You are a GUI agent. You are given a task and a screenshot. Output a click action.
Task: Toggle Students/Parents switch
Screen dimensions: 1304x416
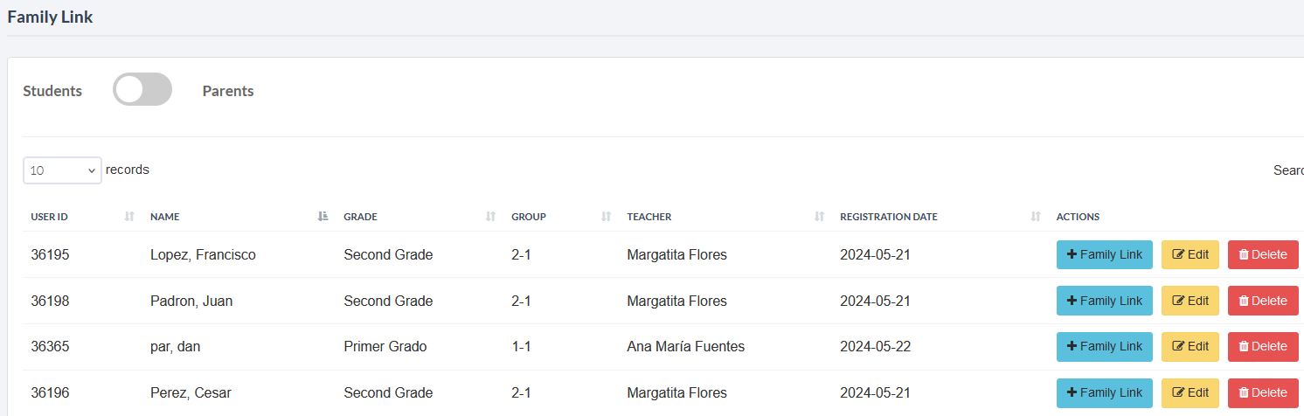pyautogui.click(x=142, y=90)
